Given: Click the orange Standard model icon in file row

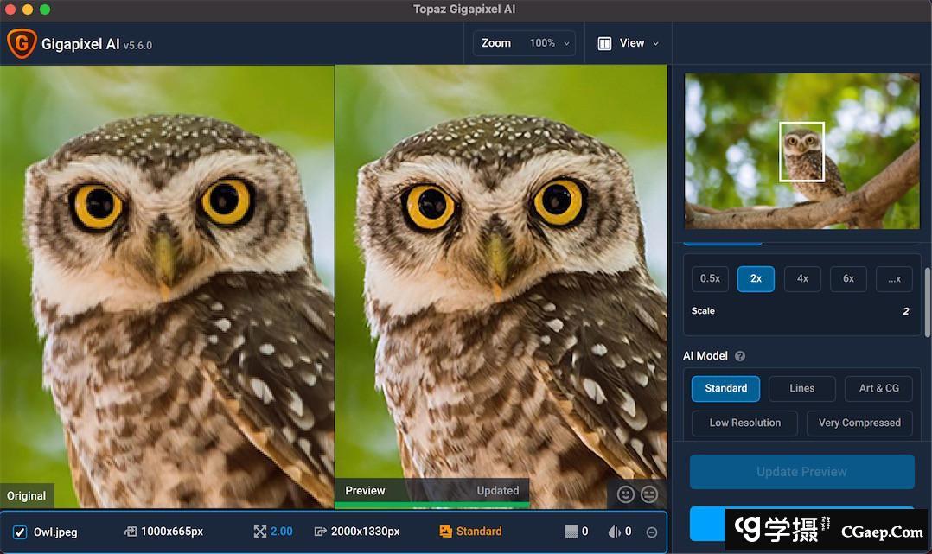Looking at the screenshot, I should (446, 532).
